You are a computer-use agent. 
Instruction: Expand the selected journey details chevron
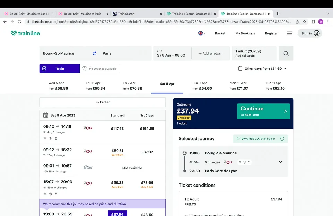(x=280, y=162)
